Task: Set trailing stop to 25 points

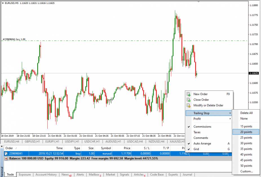Action: click(246, 138)
